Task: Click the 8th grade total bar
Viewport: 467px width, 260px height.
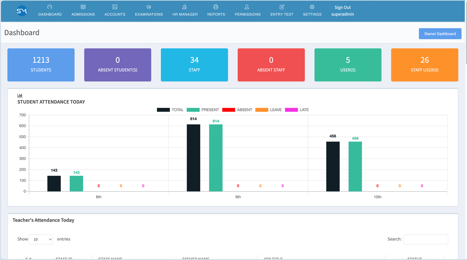Action: (54, 184)
